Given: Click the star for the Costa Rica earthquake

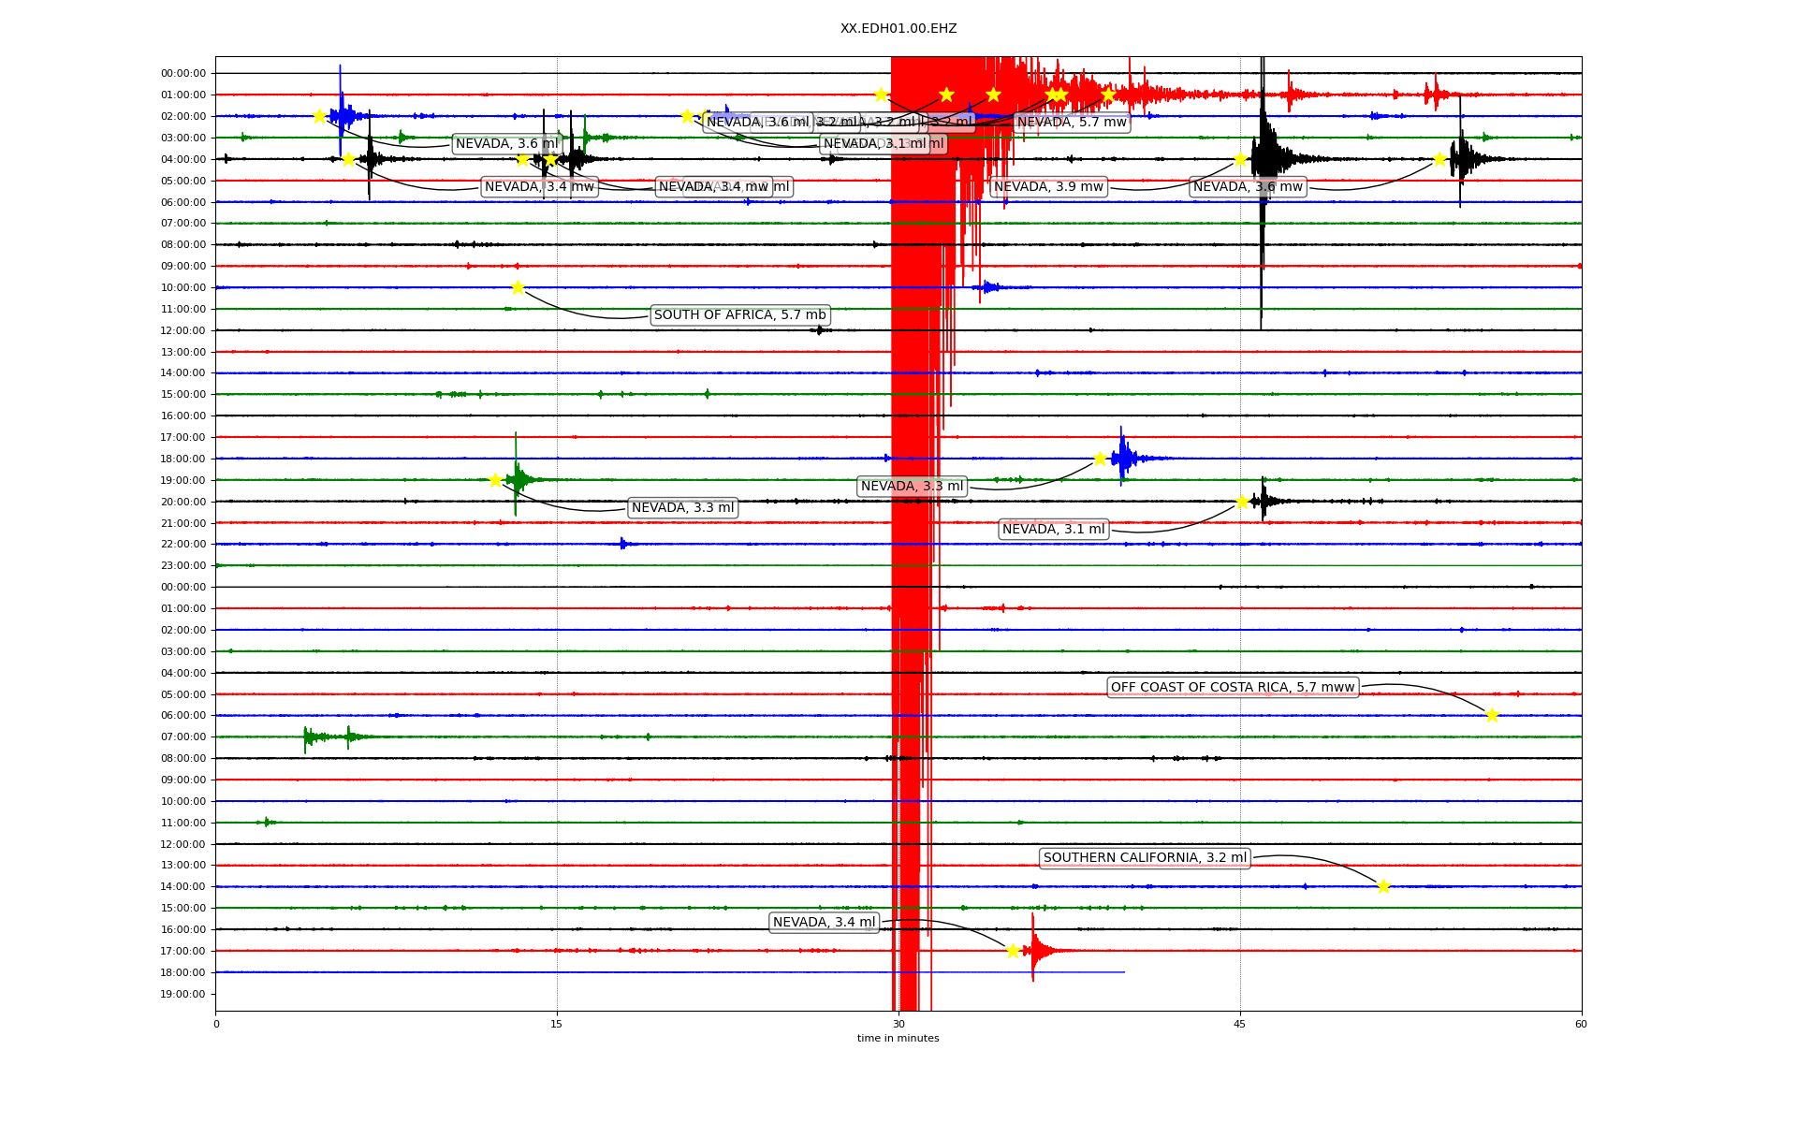Looking at the screenshot, I should [1492, 715].
